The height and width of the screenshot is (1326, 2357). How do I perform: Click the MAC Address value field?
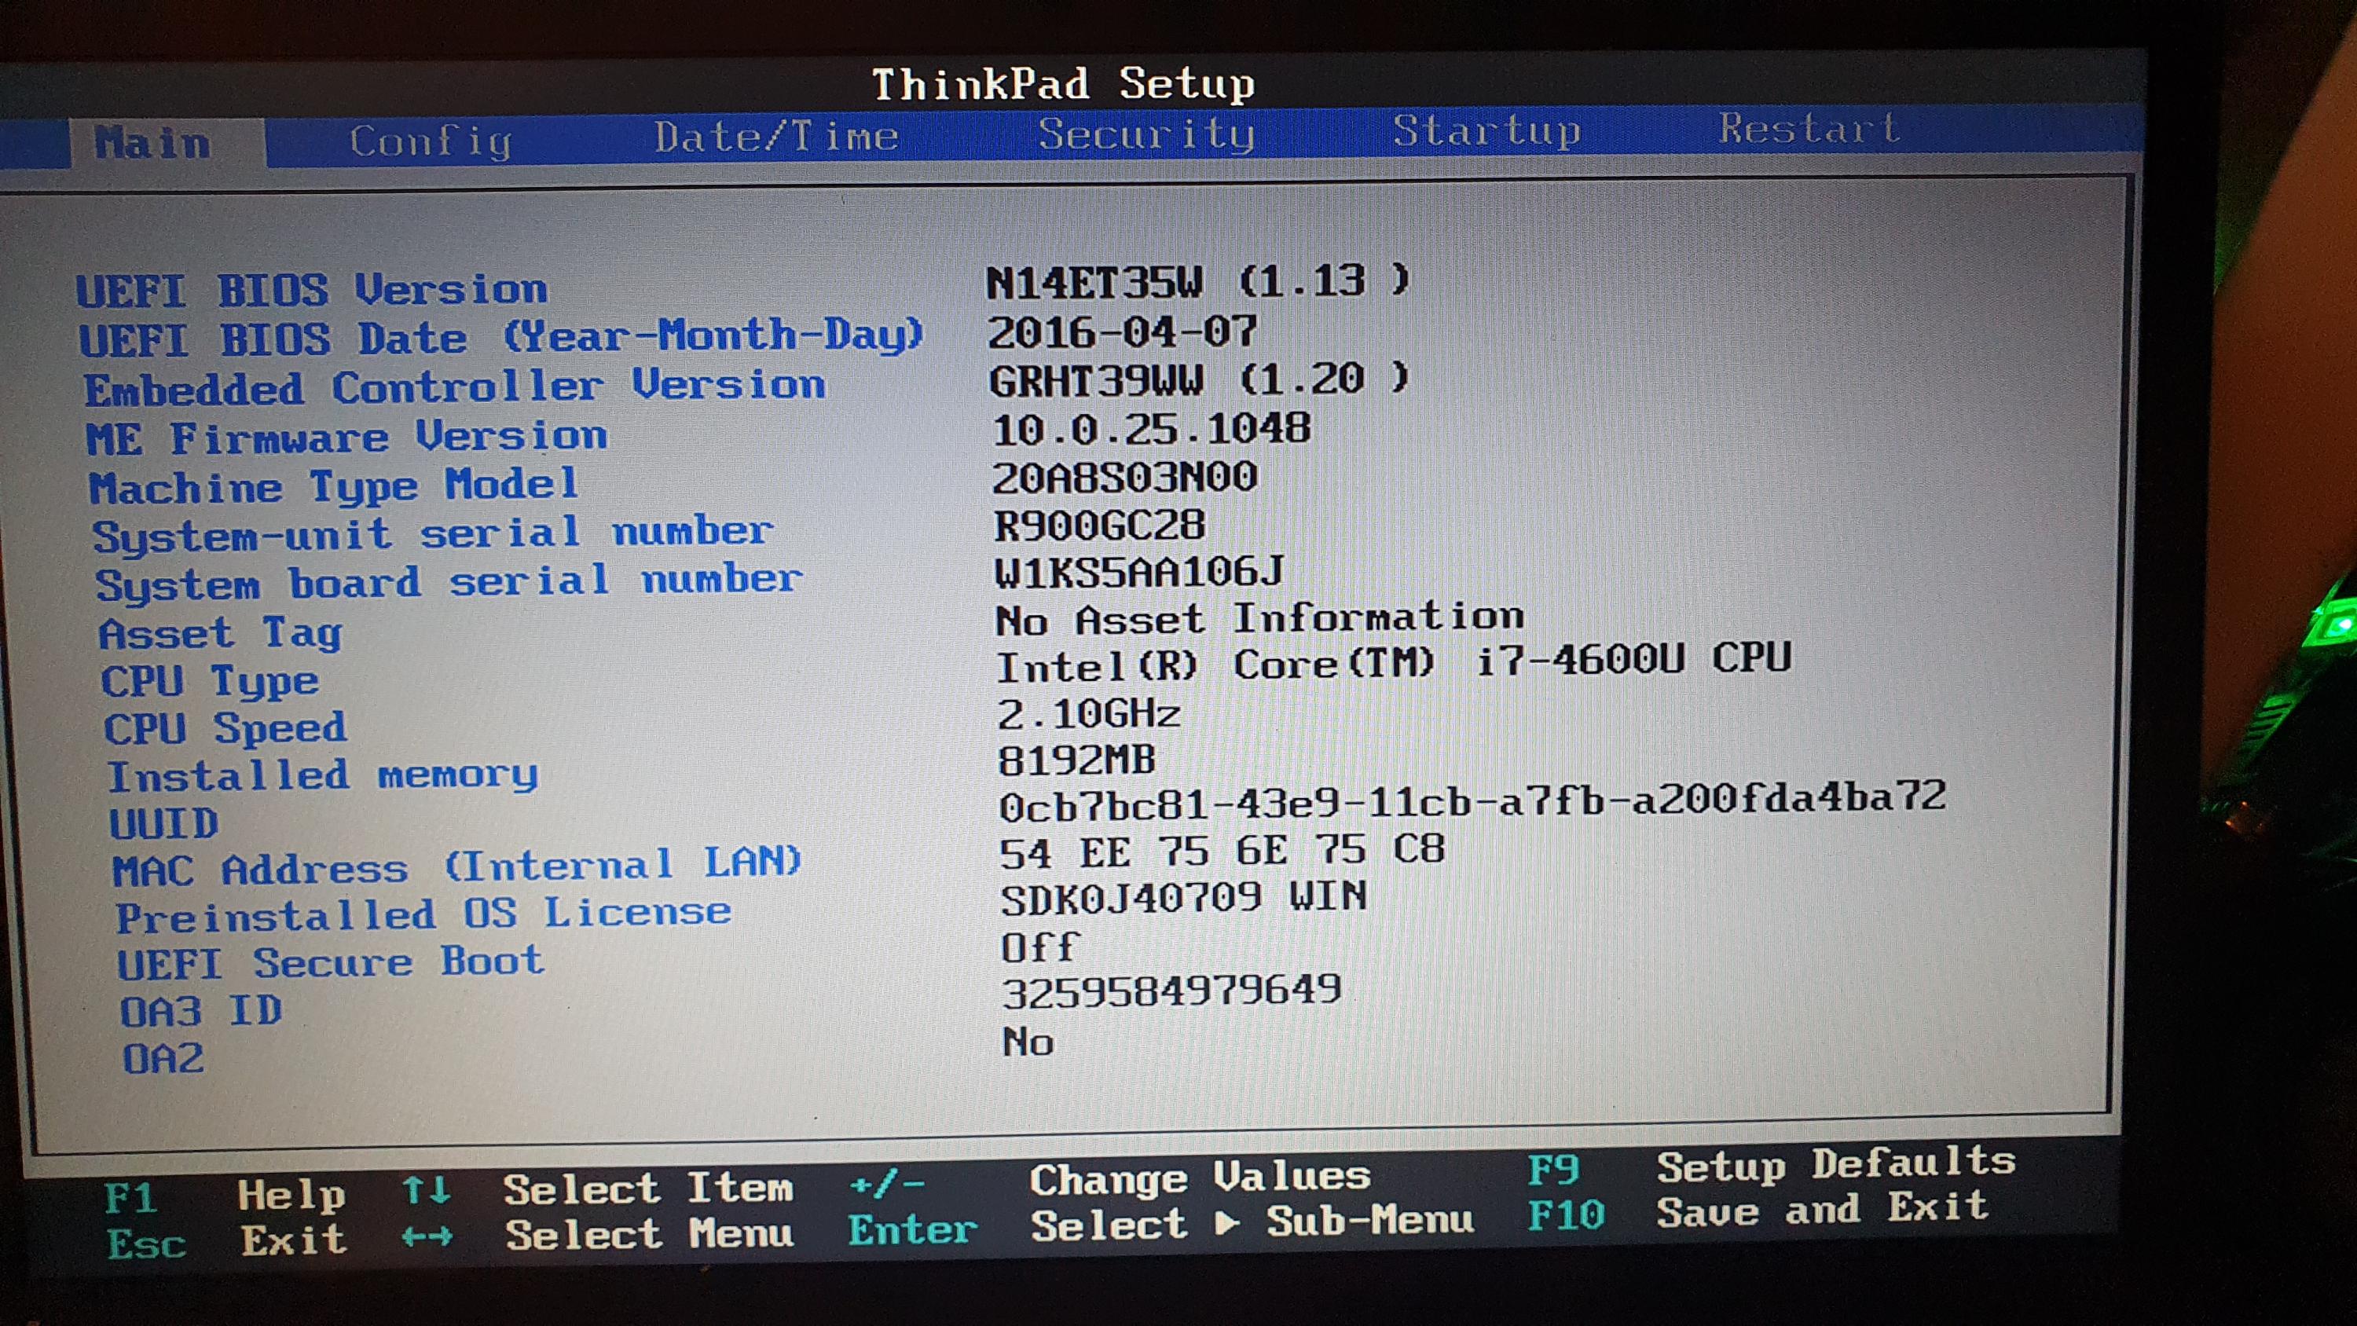point(1222,852)
